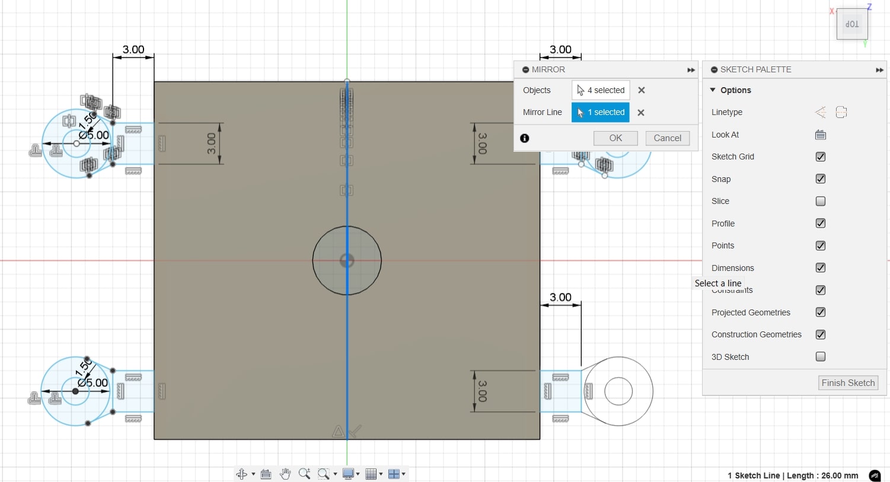Image resolution: width=890 pixels, height=482 pixels.
Task: Open the Grid and Snaps dropdown arrow
Action: point(381,474)
